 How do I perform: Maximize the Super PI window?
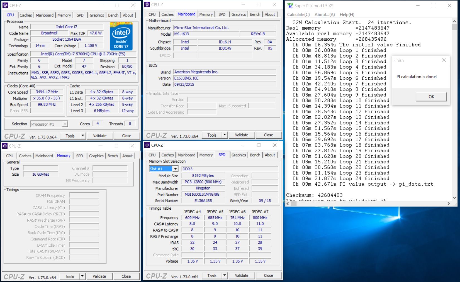[434, 6]
